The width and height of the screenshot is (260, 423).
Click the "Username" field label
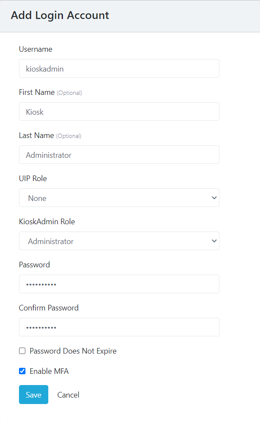pyautogui.click(x=35, y=49)
